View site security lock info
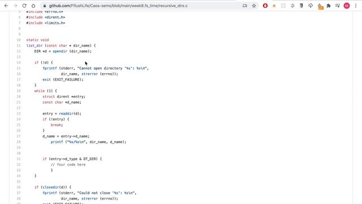Screen dimensions: 362x204 click(x=45, y=6)
